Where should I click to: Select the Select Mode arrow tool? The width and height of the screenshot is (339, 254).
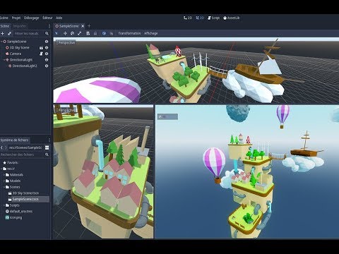pos(56,33)
